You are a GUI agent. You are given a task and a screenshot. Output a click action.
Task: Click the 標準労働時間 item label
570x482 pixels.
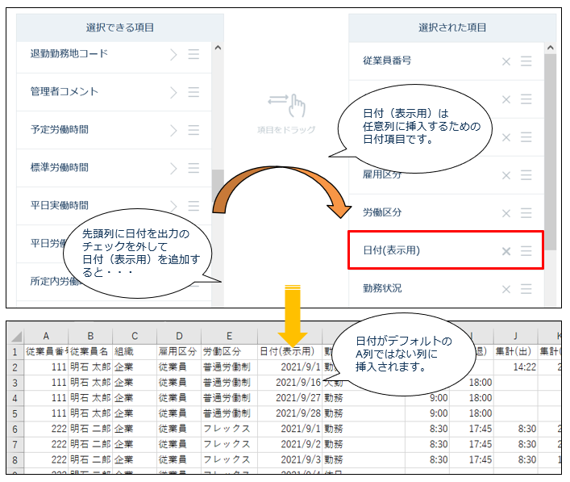[x=59, y=168]
